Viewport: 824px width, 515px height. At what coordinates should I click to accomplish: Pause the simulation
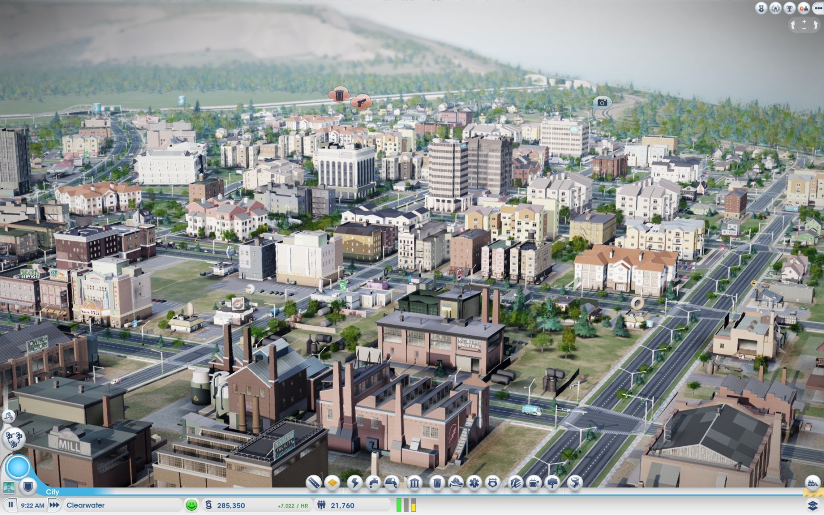point(10,505)
